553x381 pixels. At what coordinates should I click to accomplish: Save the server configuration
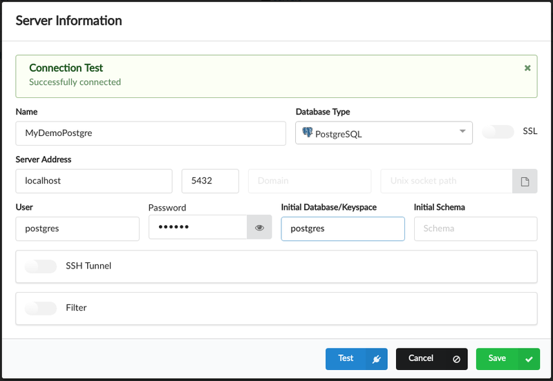[498, 359]
